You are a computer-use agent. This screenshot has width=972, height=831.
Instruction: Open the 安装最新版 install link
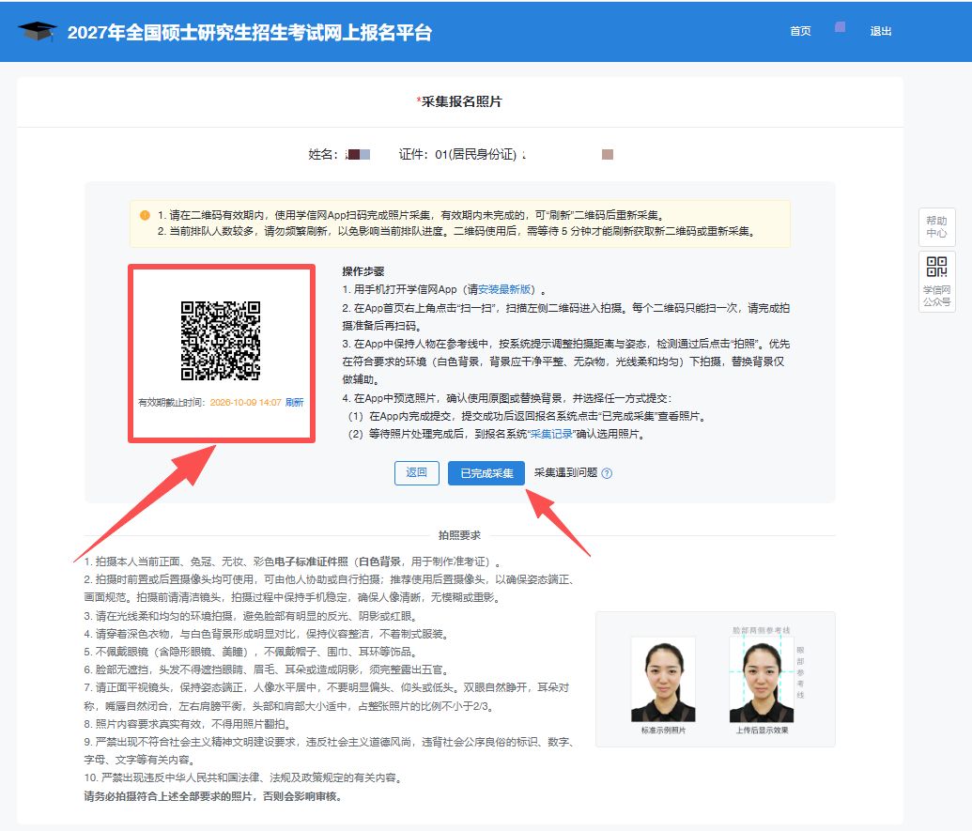(x=504, y=289)
